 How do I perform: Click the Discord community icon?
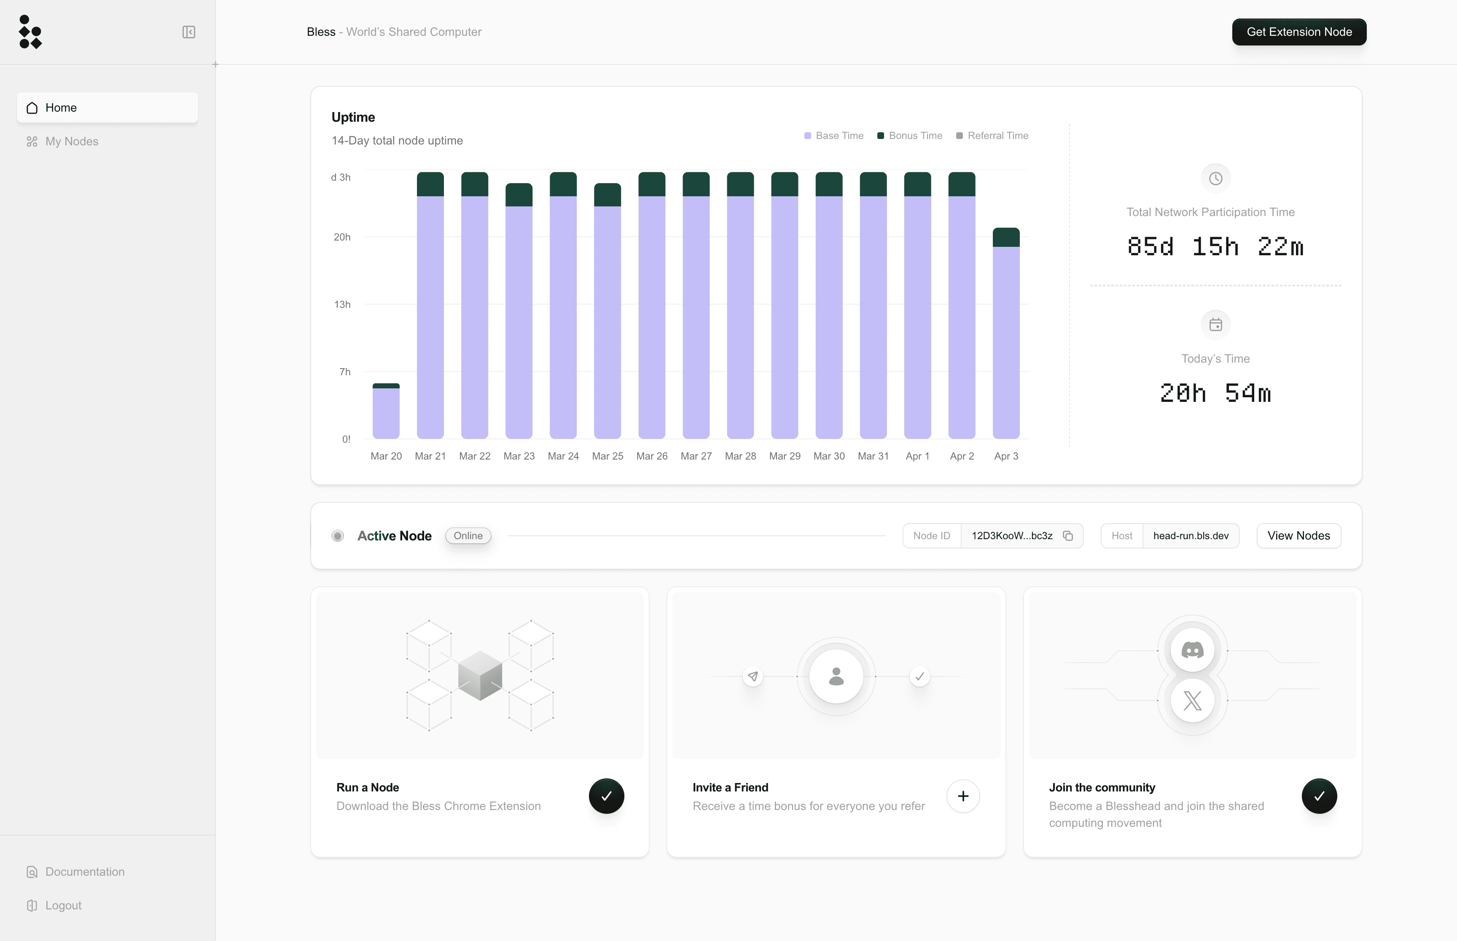click(x=1192, y=650)
